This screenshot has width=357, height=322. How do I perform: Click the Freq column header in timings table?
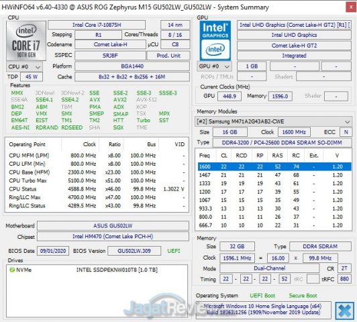point(205,156)
